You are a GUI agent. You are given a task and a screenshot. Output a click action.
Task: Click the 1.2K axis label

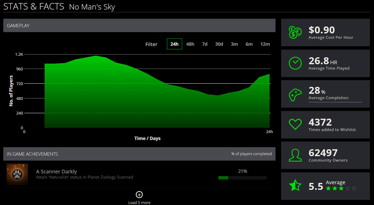(19, 54)
